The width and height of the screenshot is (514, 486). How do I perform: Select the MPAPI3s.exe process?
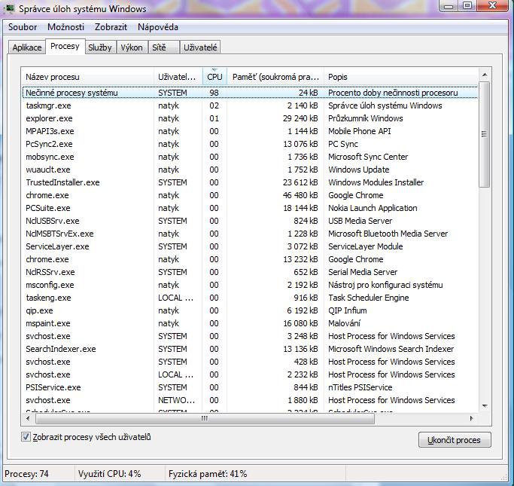(x=250, y=131)
